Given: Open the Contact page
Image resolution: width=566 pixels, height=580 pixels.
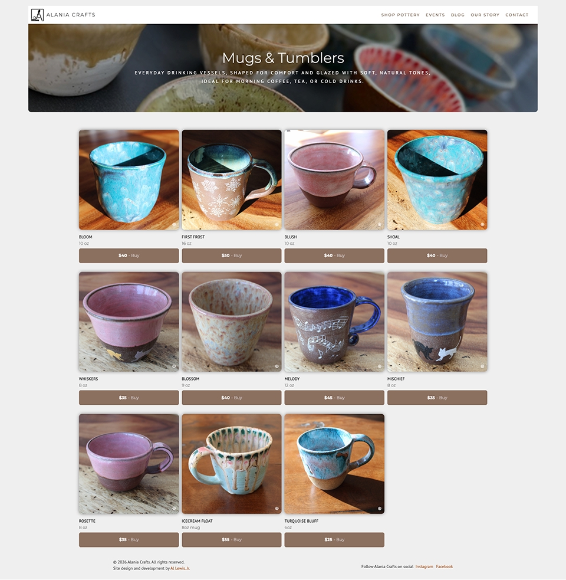Looking at the screenshot, I should coord(517,15).
